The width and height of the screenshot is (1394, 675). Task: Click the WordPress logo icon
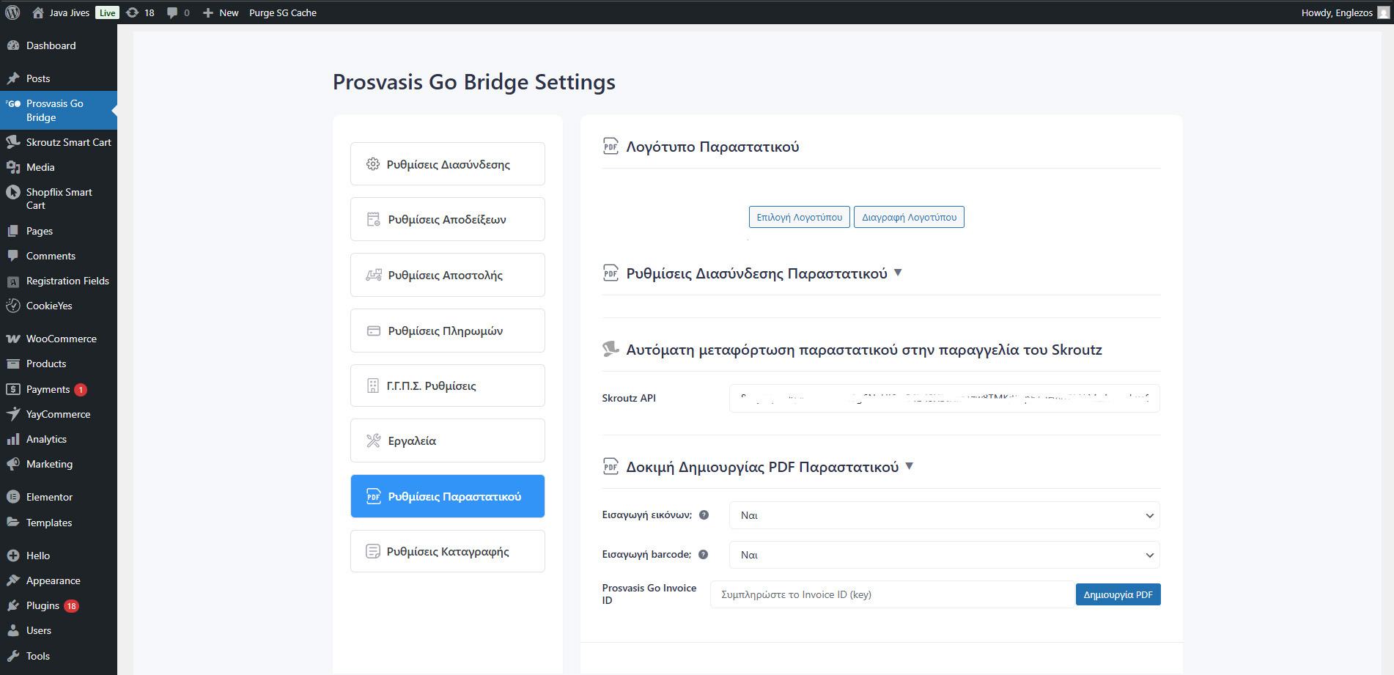coord(12,12)
